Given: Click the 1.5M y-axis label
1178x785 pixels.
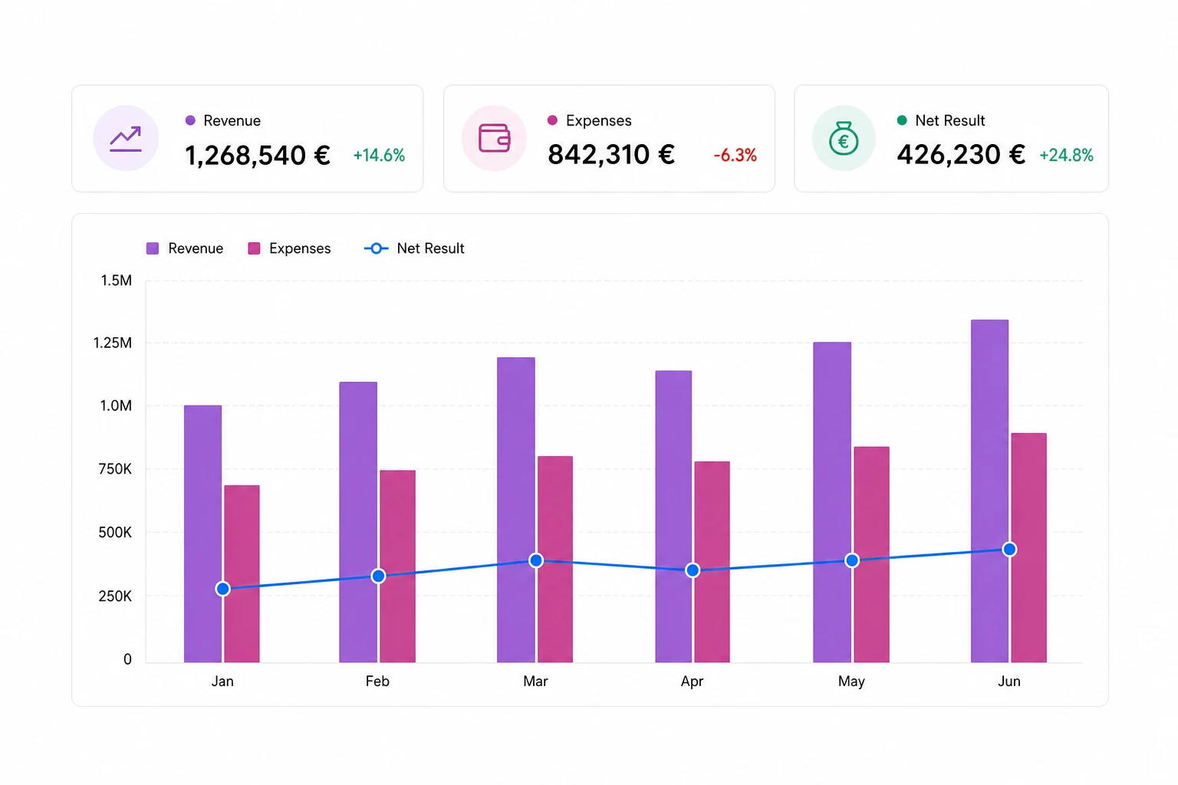Looking at the screenshot, I should 117,281.
